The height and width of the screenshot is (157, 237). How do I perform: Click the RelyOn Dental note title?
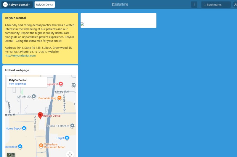[x=15, y=18]
